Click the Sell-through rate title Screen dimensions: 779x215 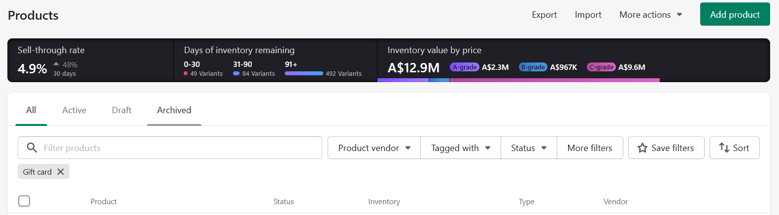[x=51, y=50]
